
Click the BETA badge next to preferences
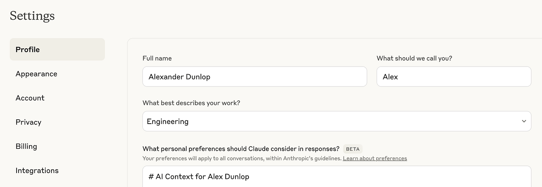(x=353, y=149)
